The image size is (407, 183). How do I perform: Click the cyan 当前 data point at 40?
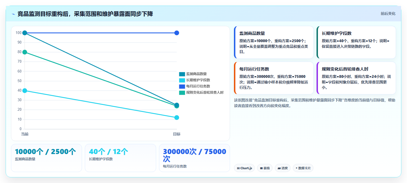pos(25,91)
